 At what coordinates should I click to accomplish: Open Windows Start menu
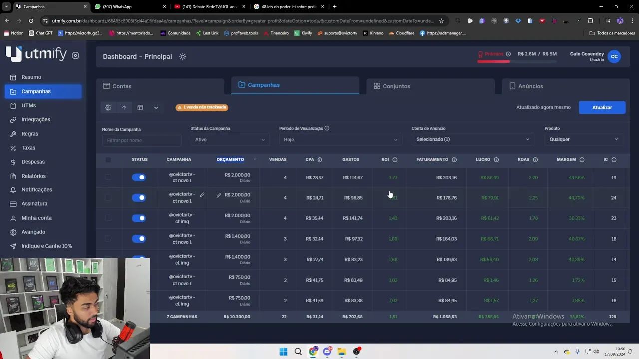[x=283, y=352]
